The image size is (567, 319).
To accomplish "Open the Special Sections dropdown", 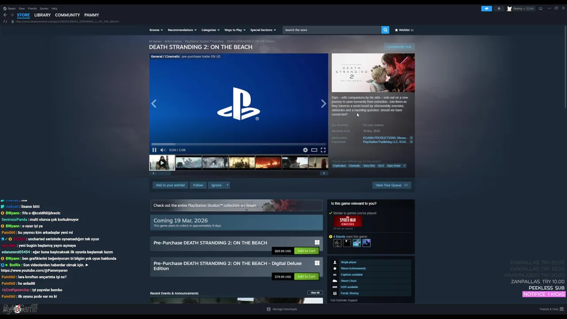I will [x=263, y=30].
